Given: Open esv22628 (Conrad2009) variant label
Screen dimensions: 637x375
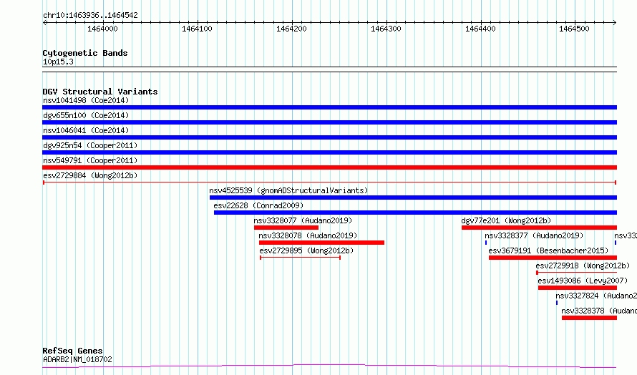Looking at the screenshot, I should coord(258,205).
